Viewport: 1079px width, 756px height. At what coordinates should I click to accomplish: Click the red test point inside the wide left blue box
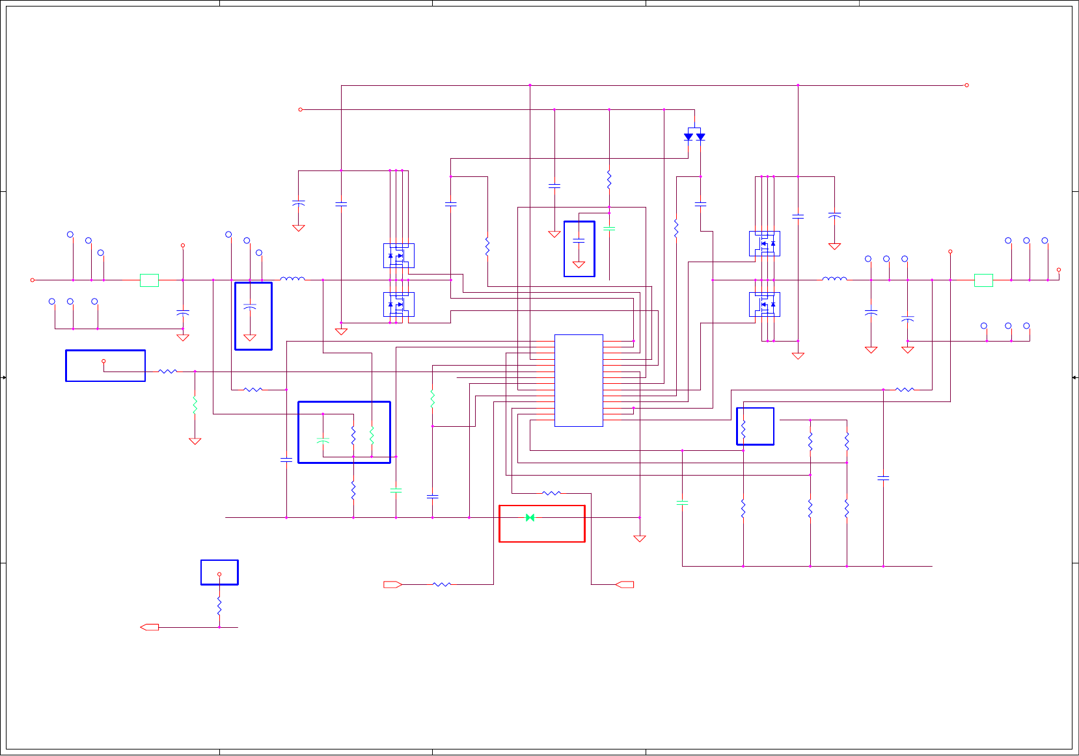103,361
